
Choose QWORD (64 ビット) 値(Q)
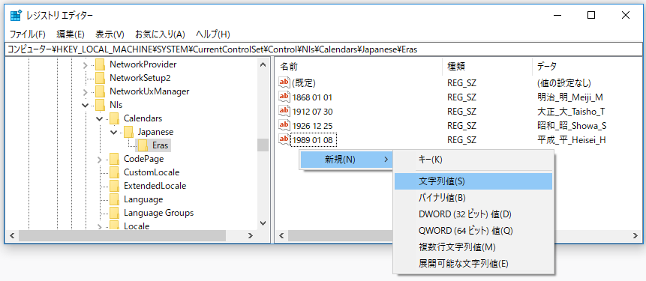click(473, 231)
